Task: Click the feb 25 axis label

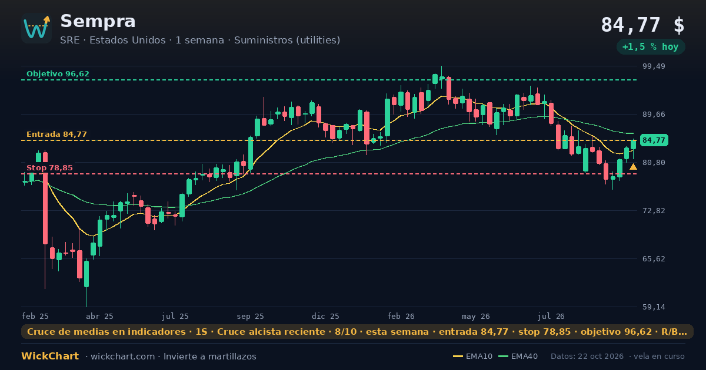Action: tap(35, 316)
